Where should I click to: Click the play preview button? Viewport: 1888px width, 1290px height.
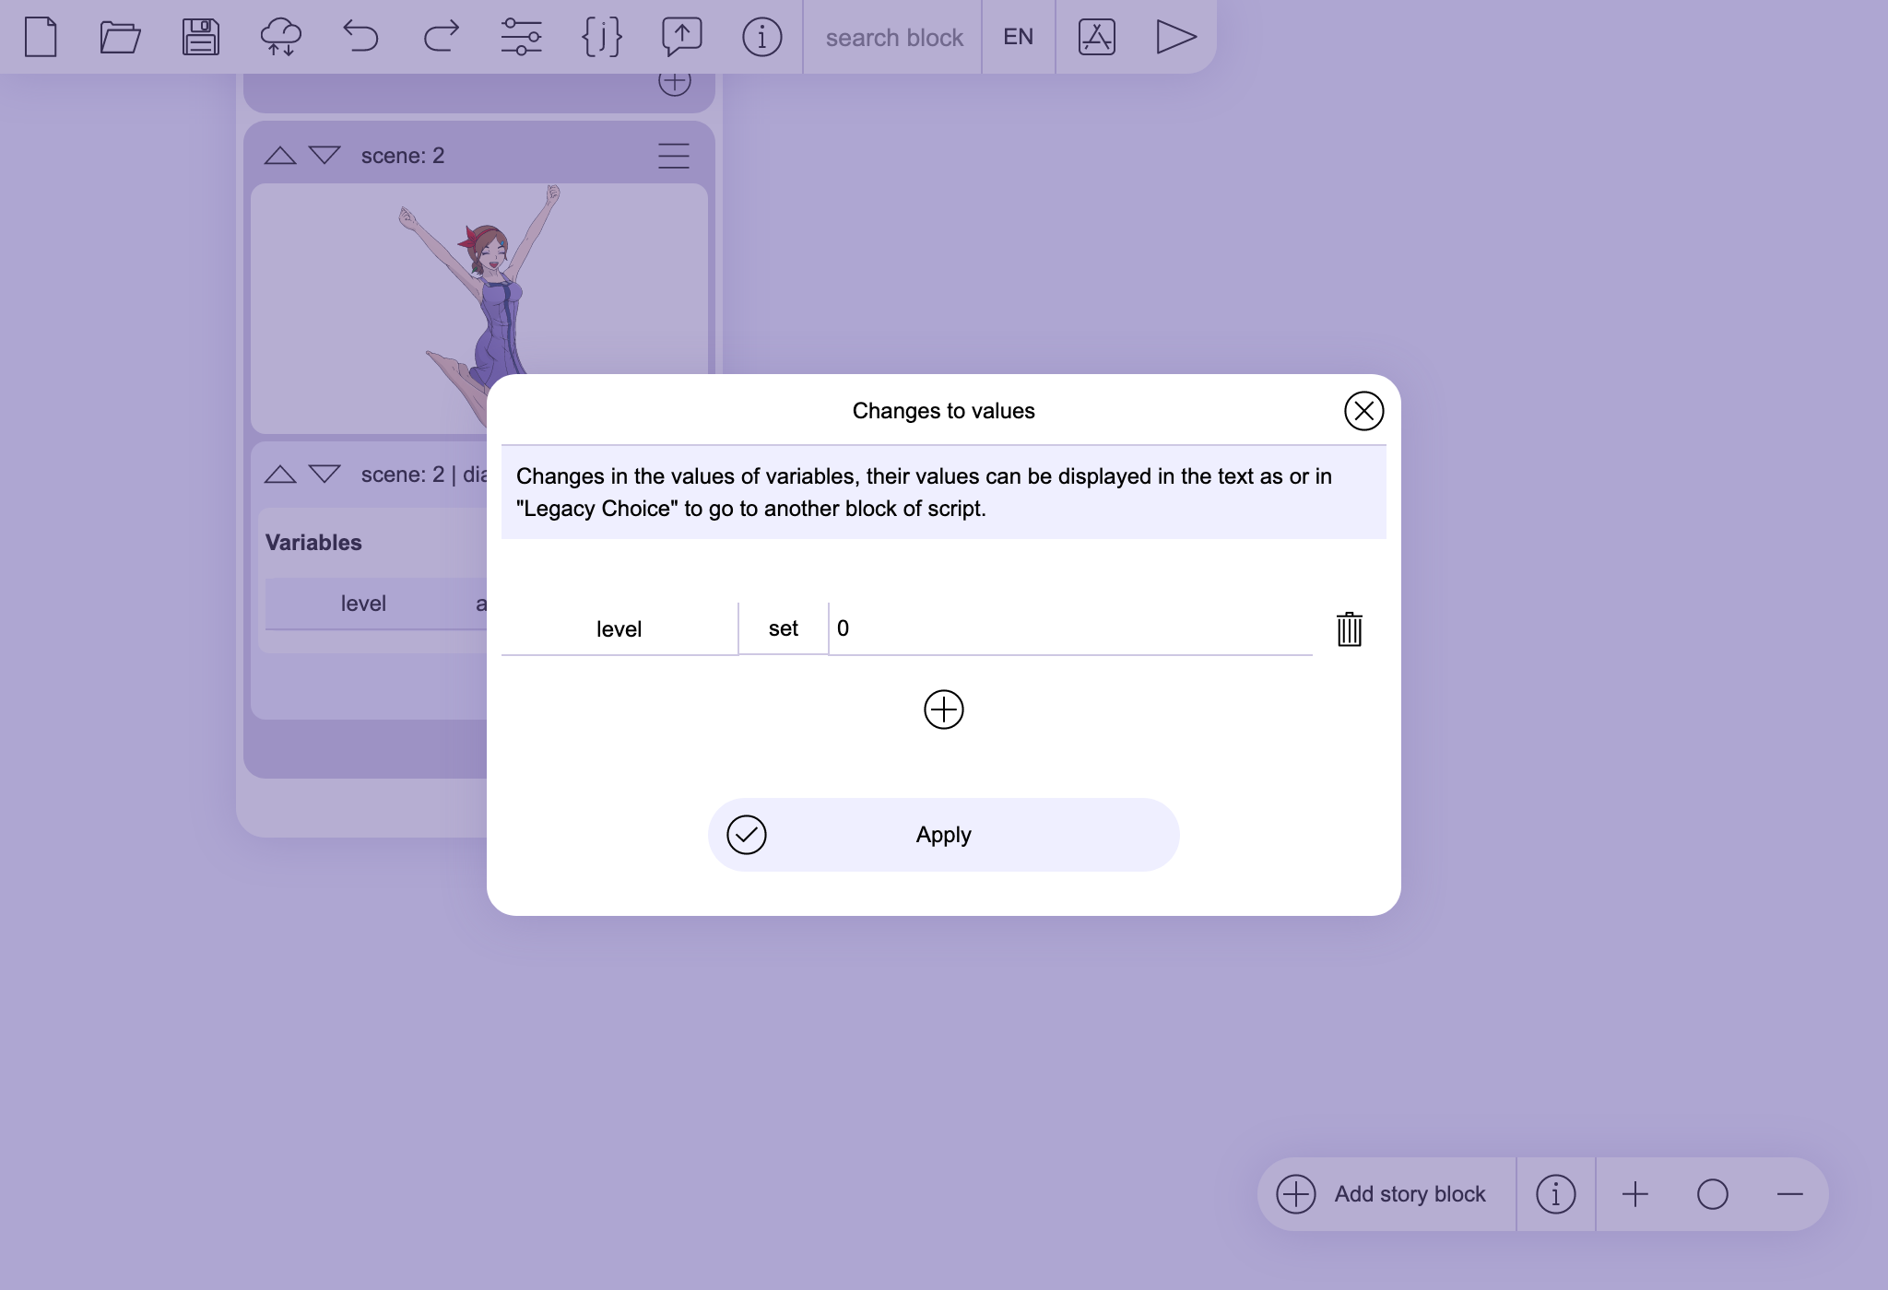pos(1175,37)
